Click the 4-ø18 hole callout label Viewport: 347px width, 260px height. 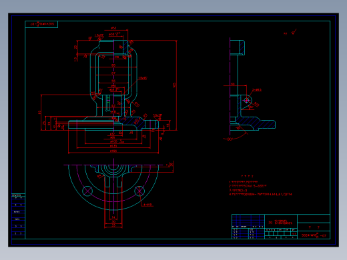tap(147, 205)
